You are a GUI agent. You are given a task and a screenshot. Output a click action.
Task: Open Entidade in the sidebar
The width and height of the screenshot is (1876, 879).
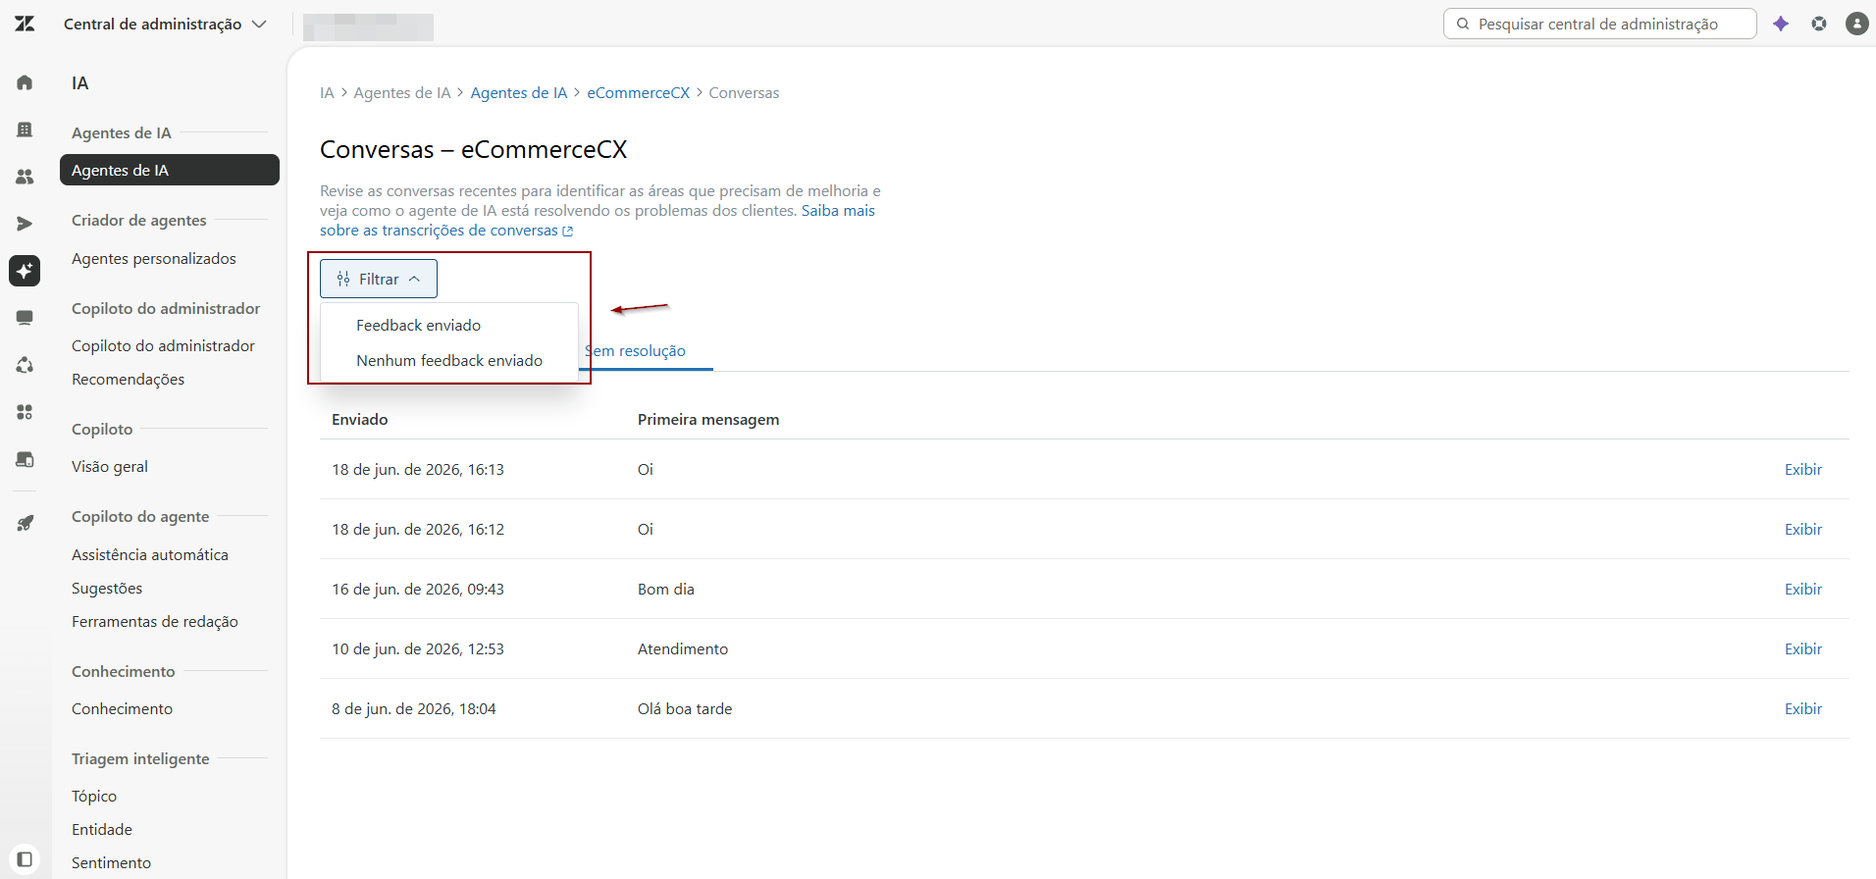point(102,829)
